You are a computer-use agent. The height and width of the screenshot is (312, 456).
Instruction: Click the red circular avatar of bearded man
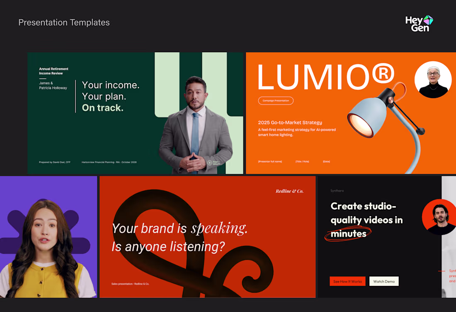click(x=439, y=217)
